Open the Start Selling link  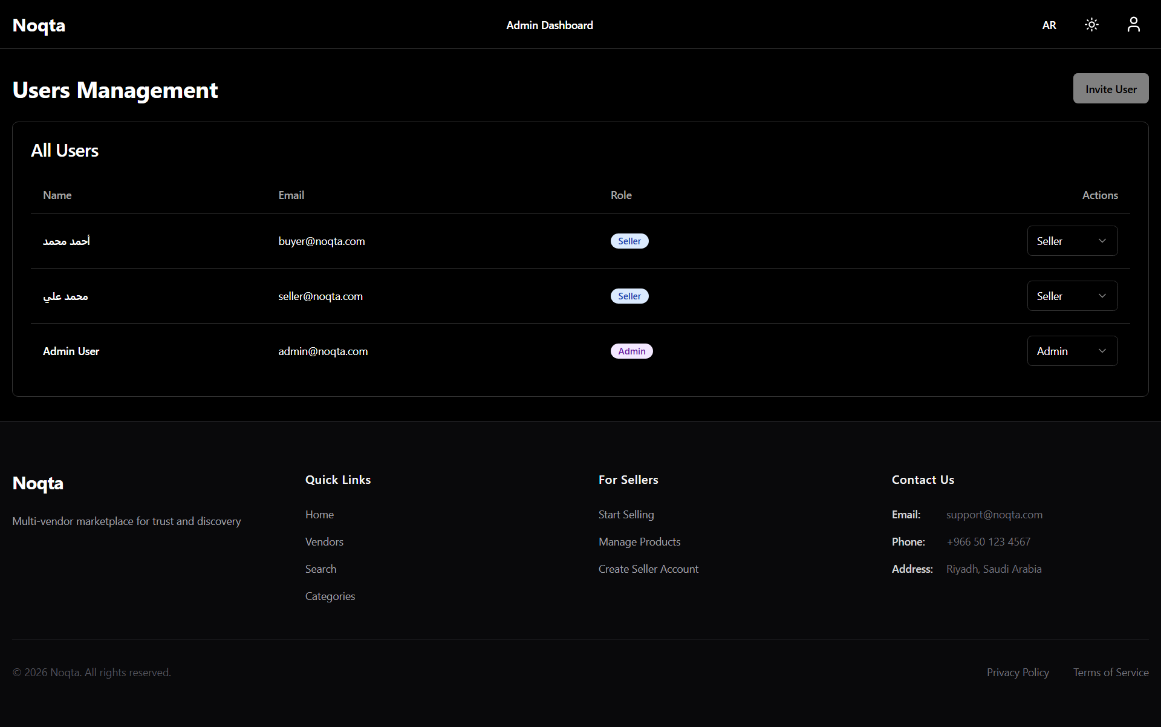626,514
